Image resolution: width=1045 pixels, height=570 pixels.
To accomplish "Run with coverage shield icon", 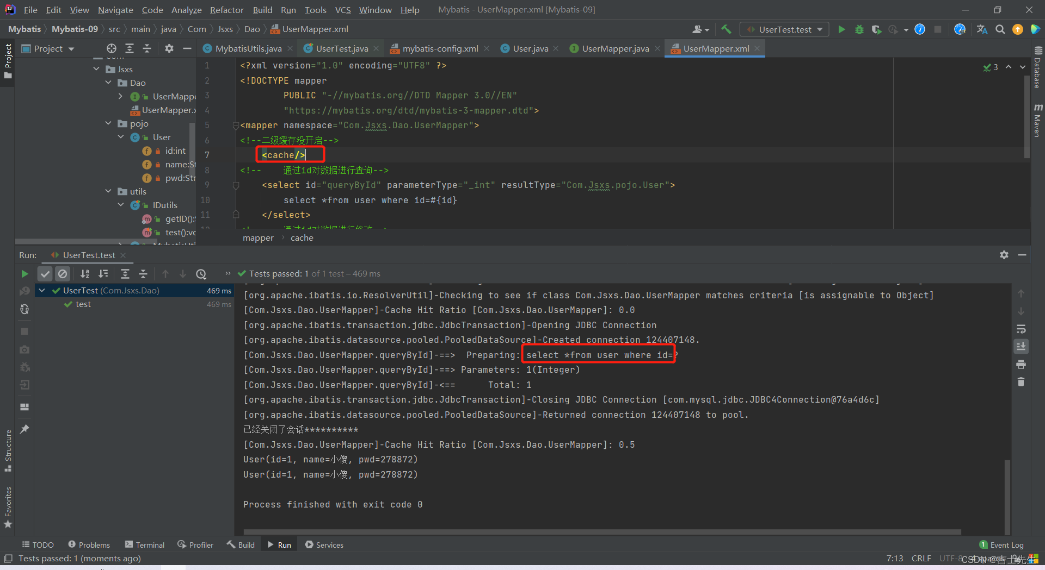I will [x=876, y=29].
